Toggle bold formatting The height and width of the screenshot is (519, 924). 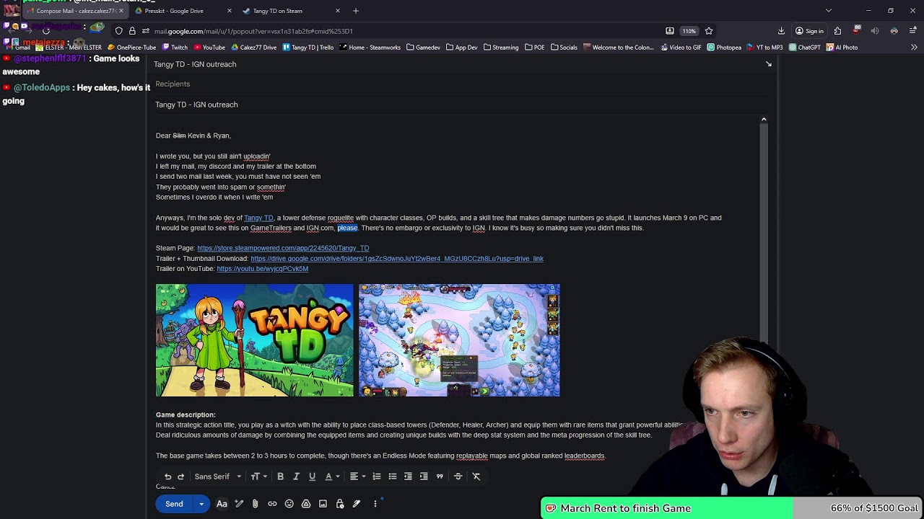280,476
